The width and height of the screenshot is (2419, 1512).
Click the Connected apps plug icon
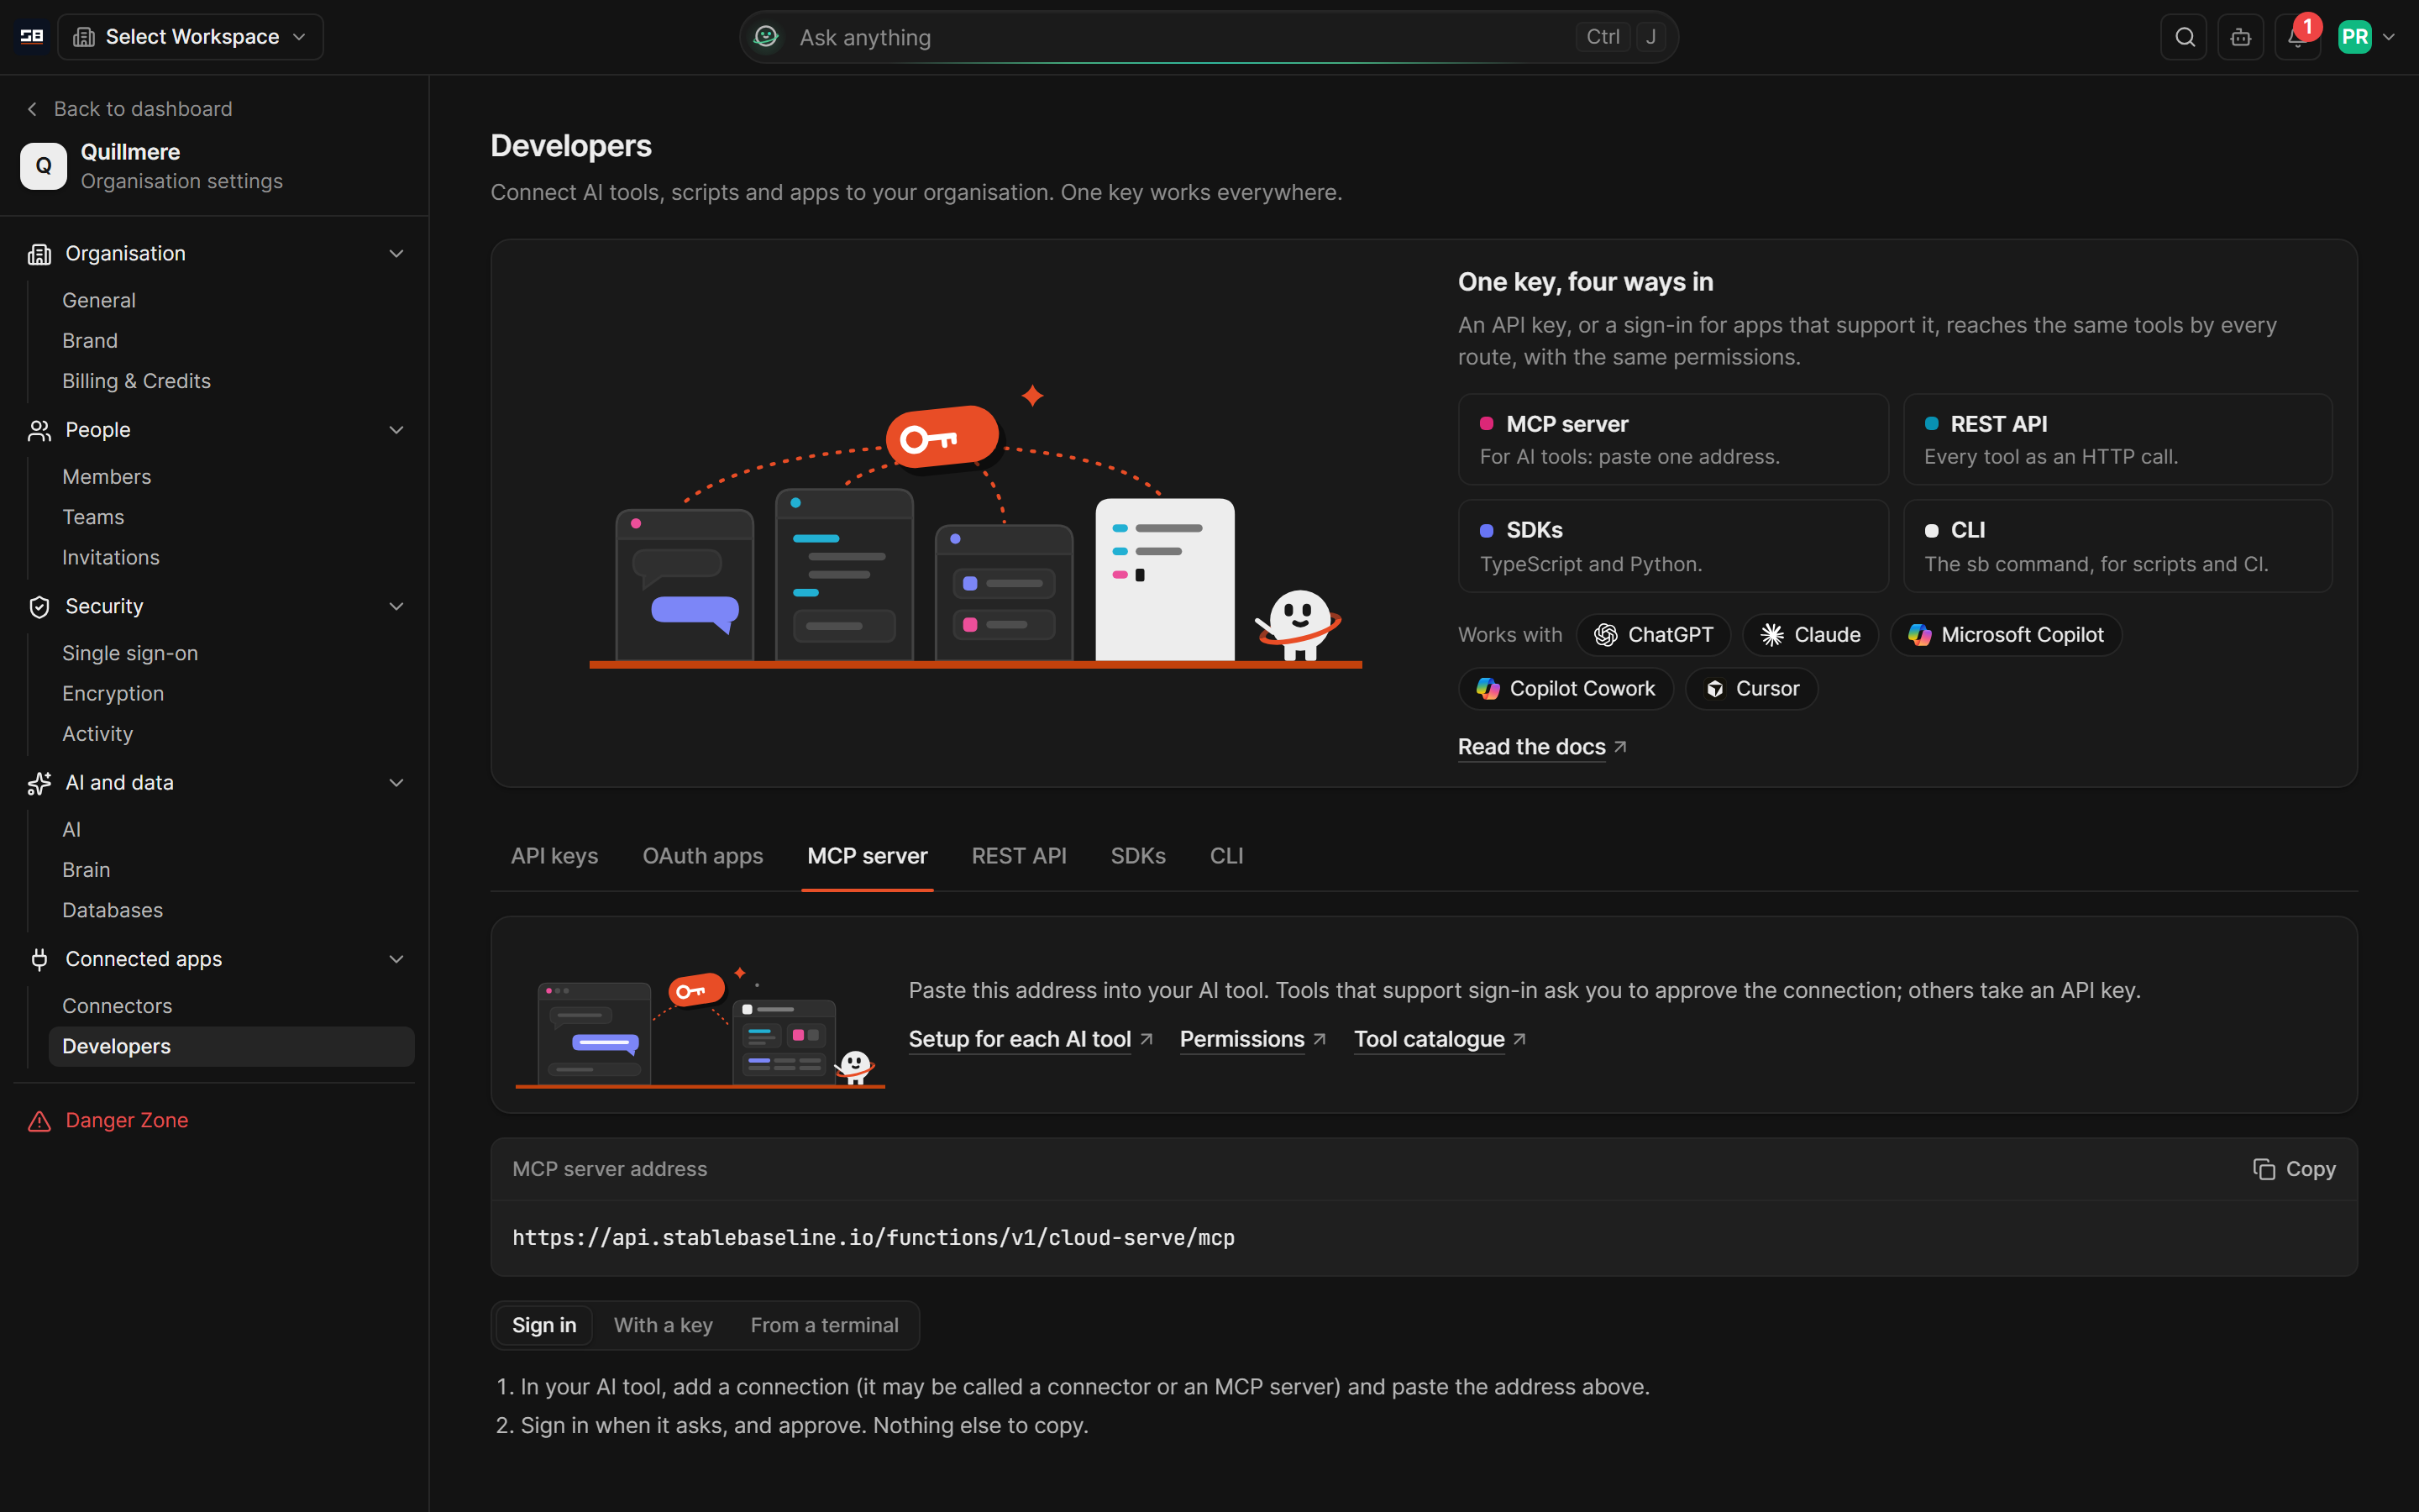click(x=39, y=959)
